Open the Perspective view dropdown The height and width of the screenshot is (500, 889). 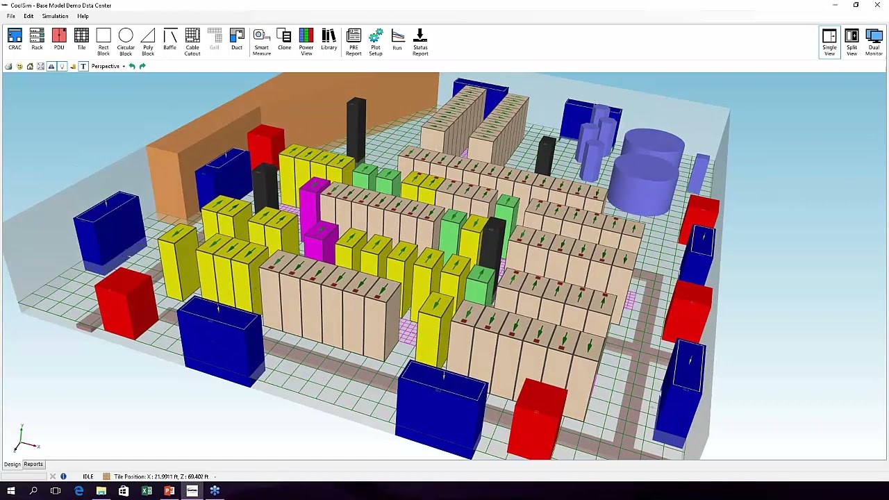[x=108, y=66]
